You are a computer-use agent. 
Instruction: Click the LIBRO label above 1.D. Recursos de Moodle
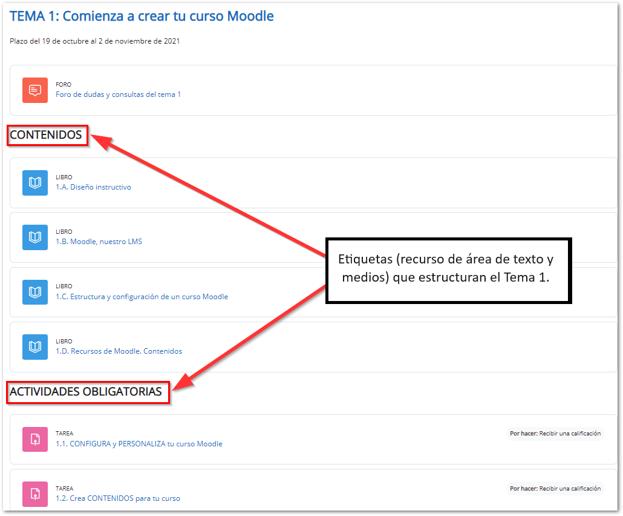pyautogui.click(x=64, y=342)
